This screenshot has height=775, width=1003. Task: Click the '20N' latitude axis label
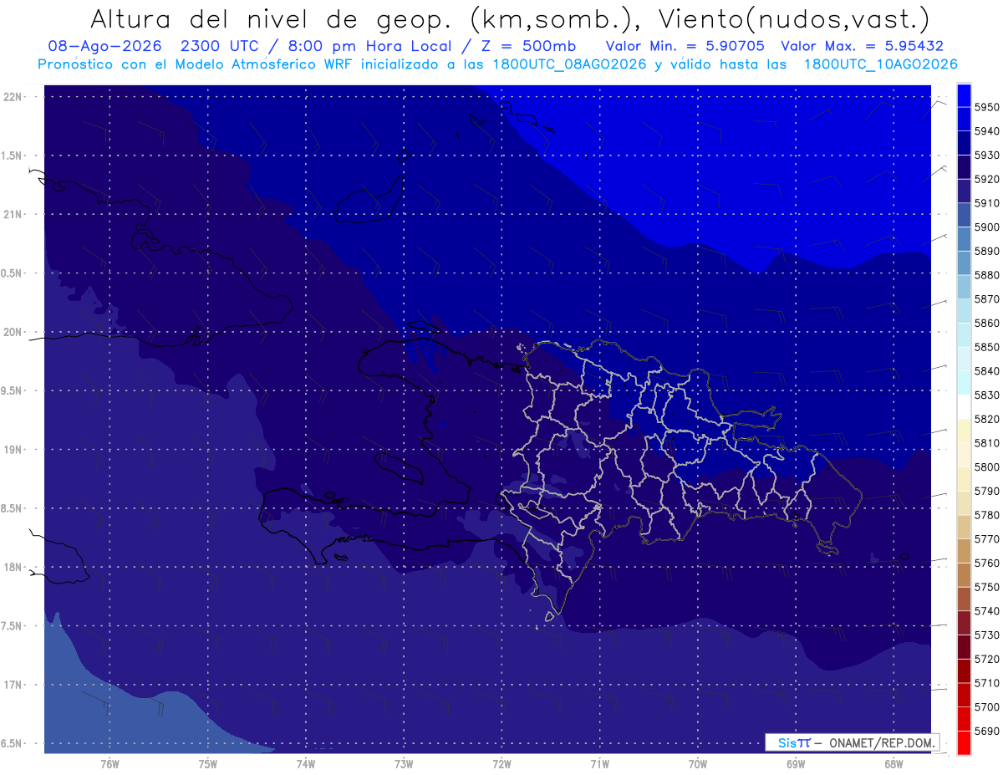tap(13, 332)
